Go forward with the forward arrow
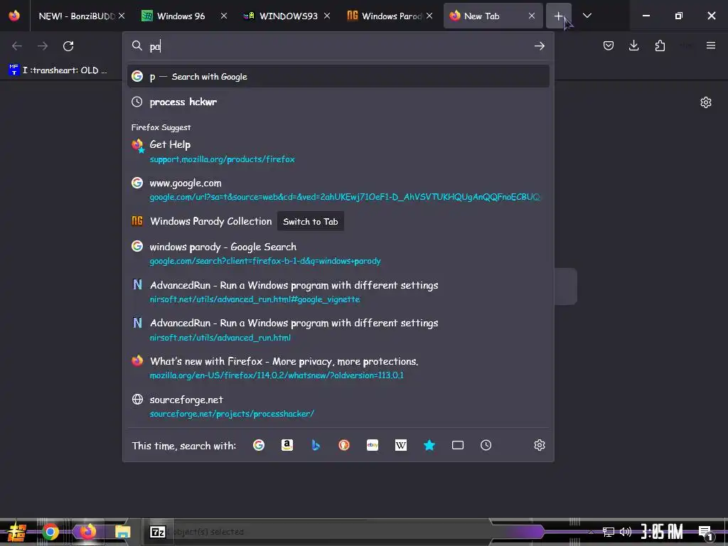 click(x=43, y=46)
